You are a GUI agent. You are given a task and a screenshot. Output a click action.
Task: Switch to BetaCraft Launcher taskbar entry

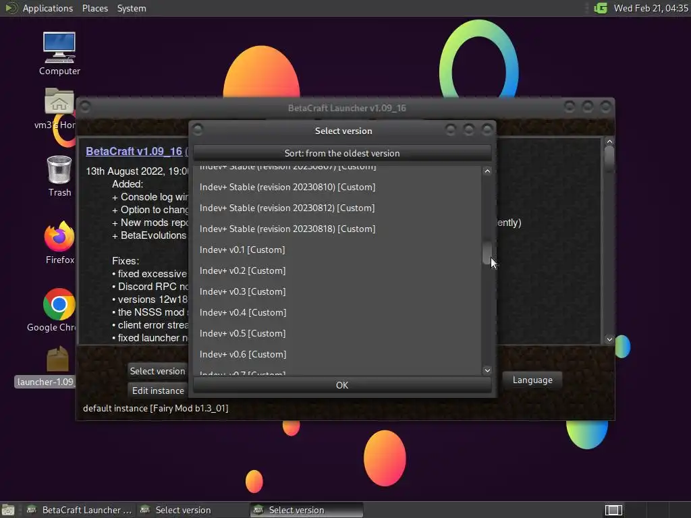(80, 510)
